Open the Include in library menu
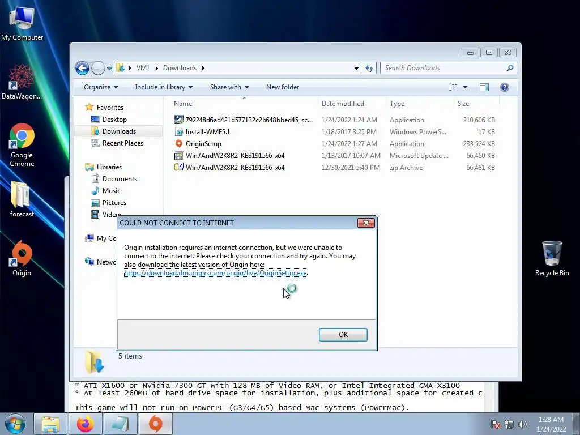The image size is (580, 435). click(164, 87)
